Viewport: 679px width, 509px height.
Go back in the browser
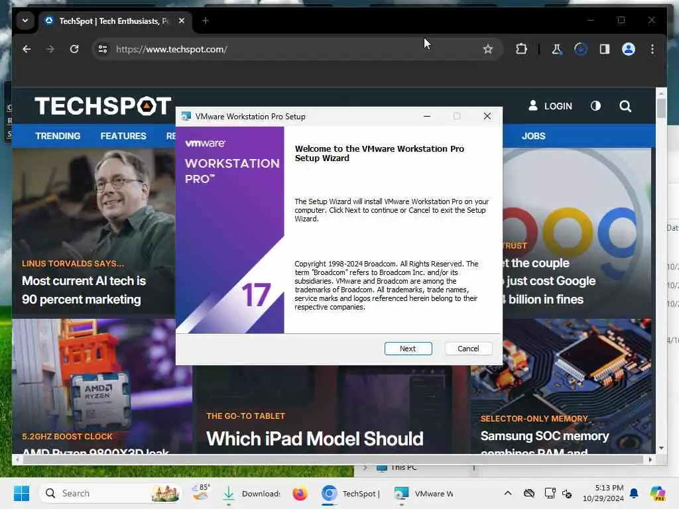[27, 49]
